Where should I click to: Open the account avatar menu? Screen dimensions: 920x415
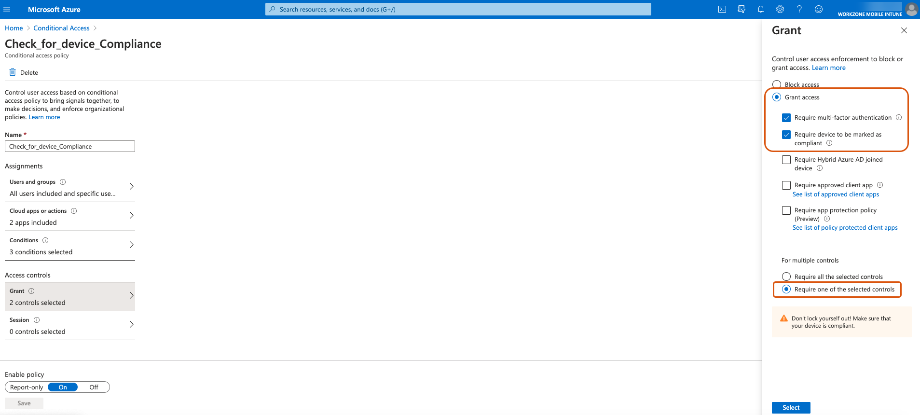[911, 9]
